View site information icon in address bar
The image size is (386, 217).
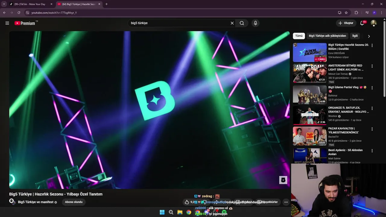coord(27,13)
